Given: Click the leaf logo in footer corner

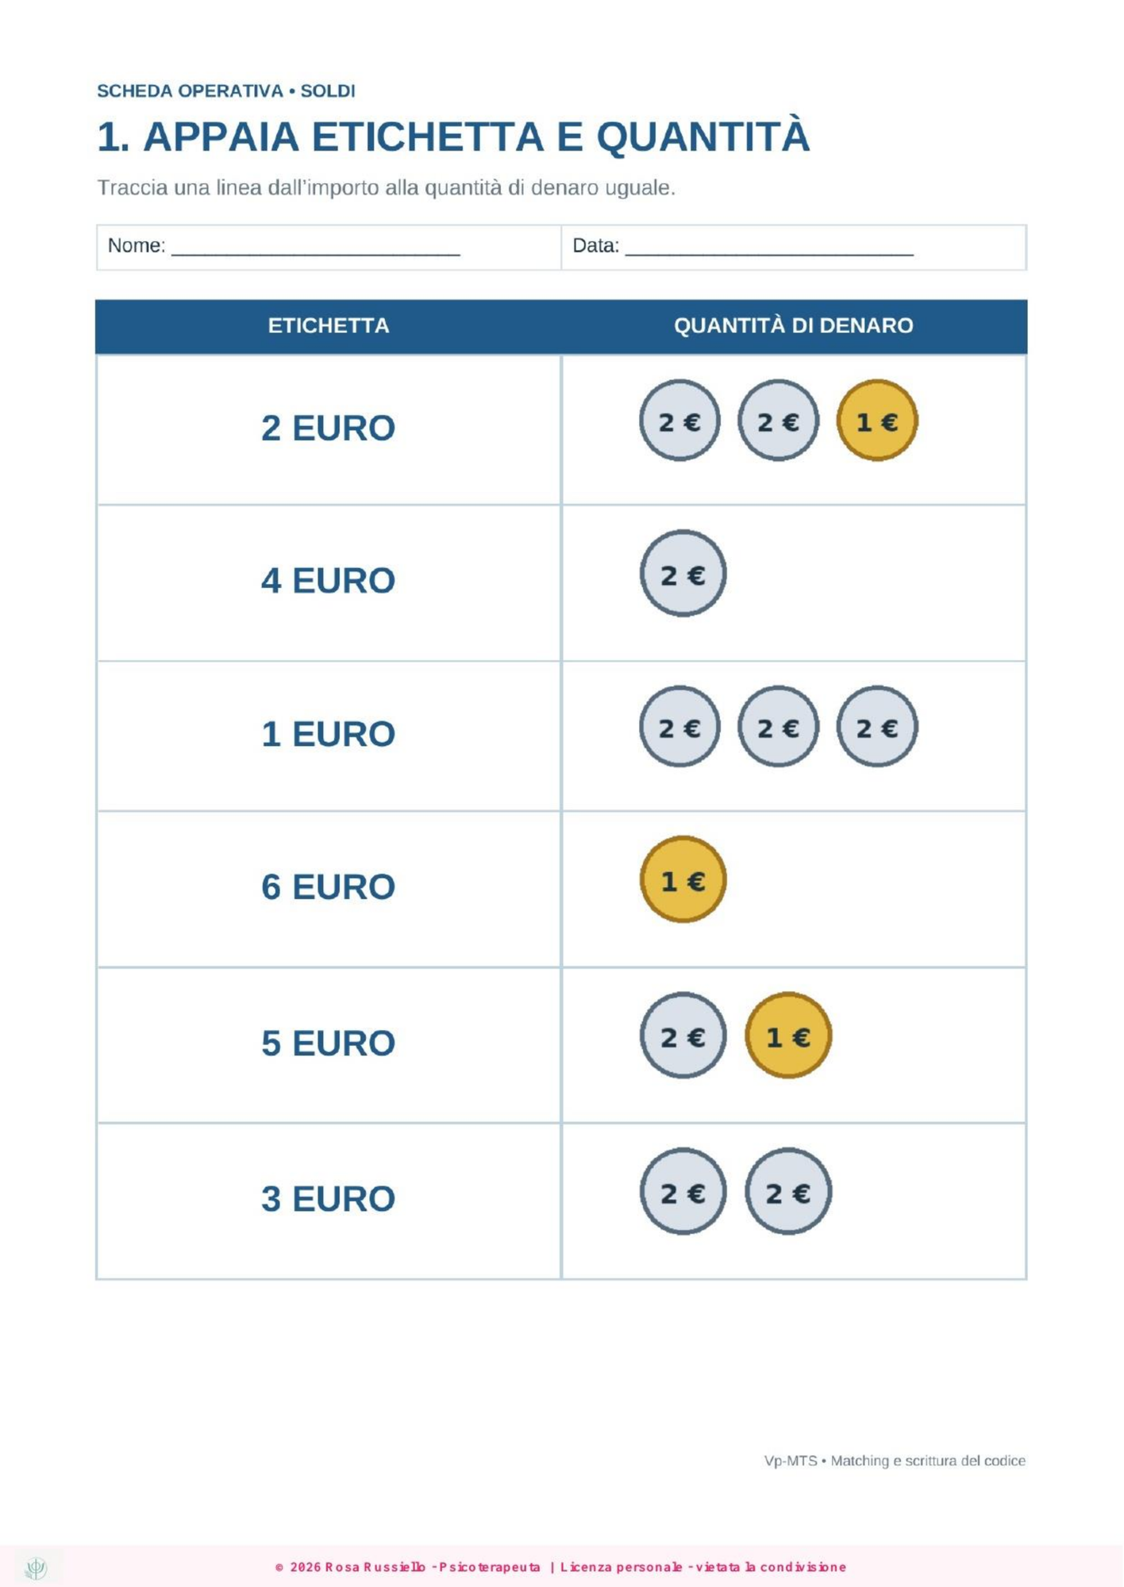Looking at the screenshot, I should pos(36,1568).
